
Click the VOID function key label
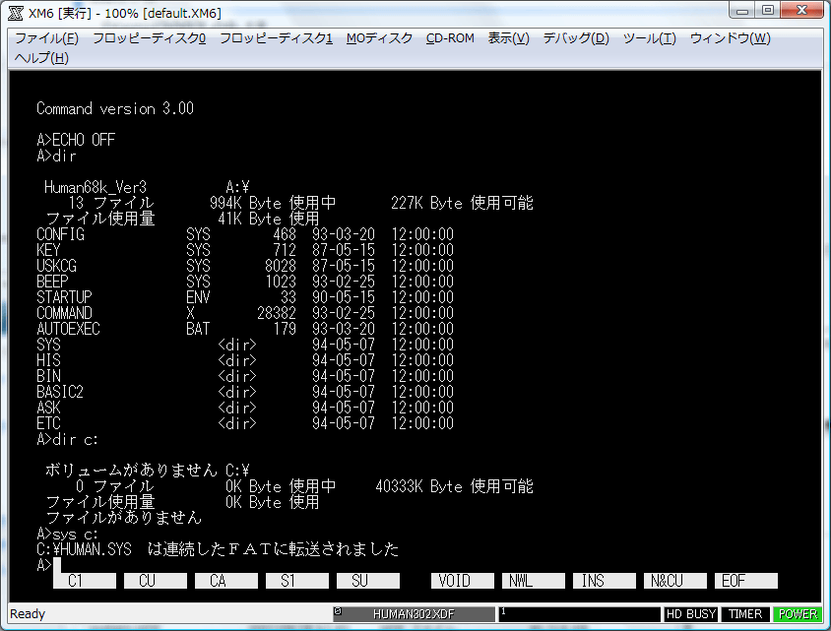point(462,581)
